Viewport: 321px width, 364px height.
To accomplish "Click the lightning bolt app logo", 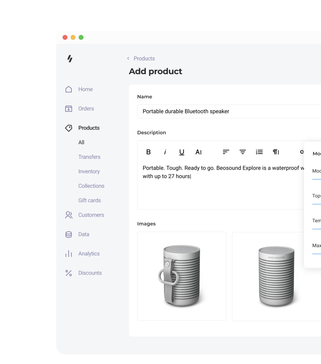I will tap(70, 58).
